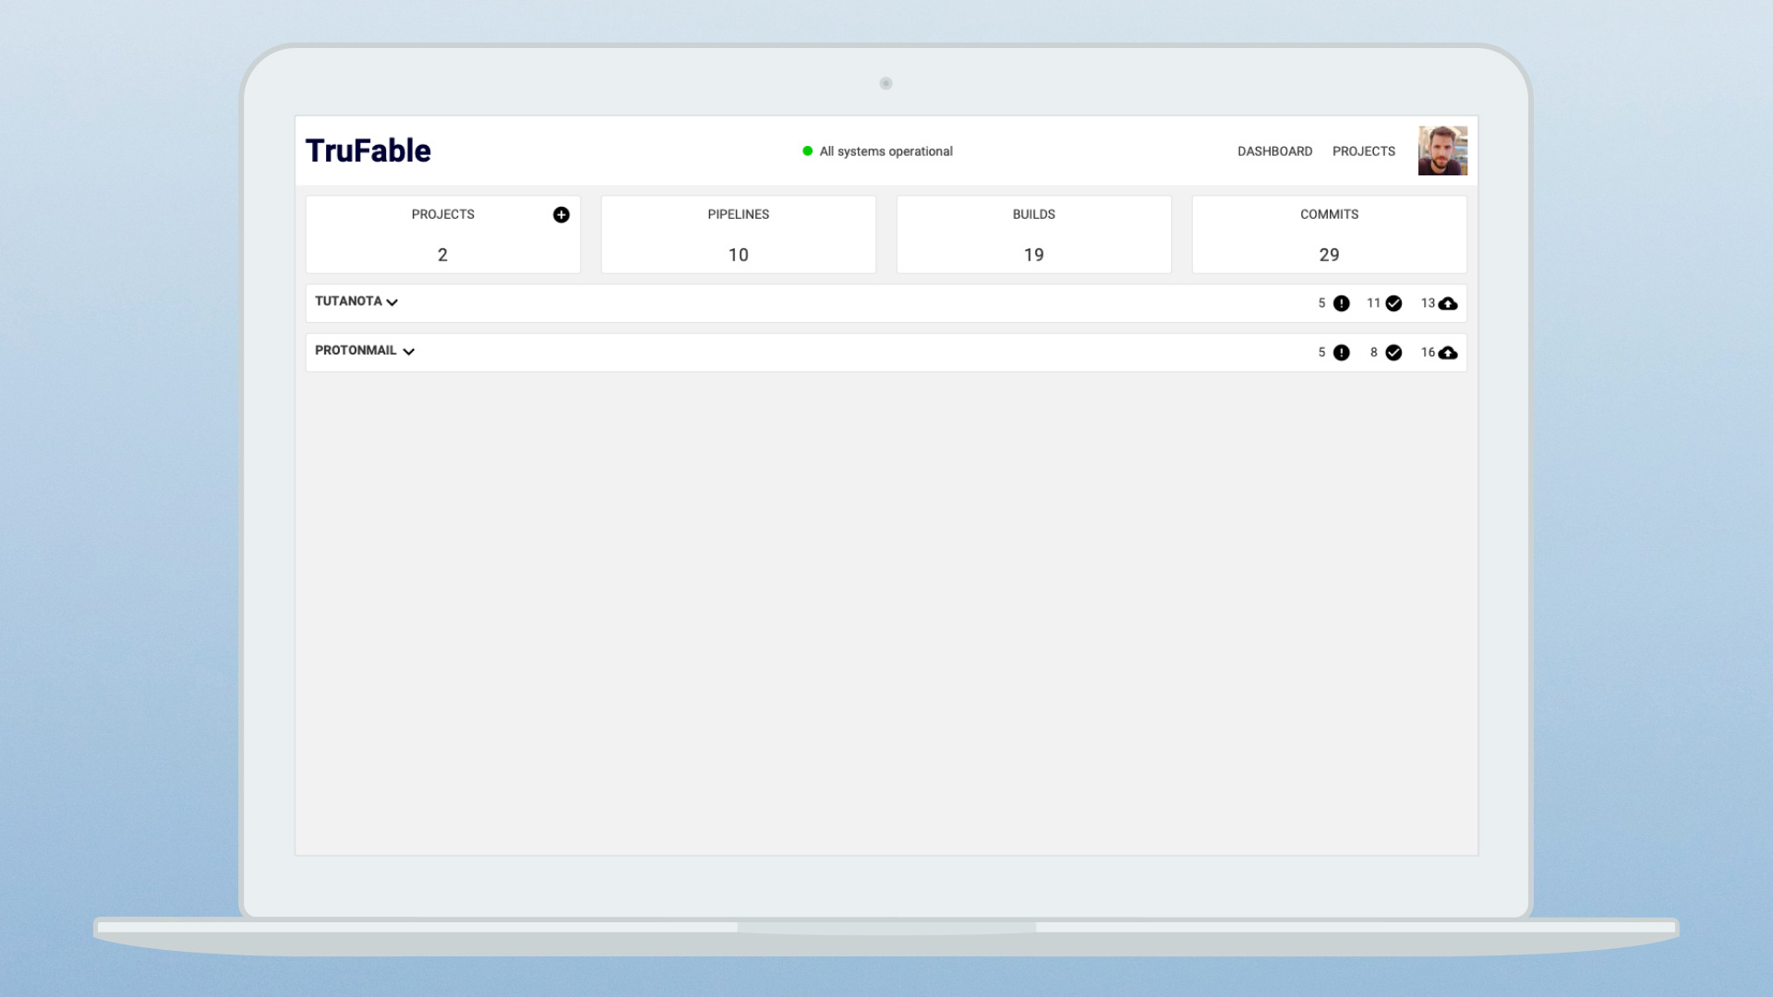Click the All systems operational status text
The height and width of the screenshot is (997, 1773).
point(886,151)
